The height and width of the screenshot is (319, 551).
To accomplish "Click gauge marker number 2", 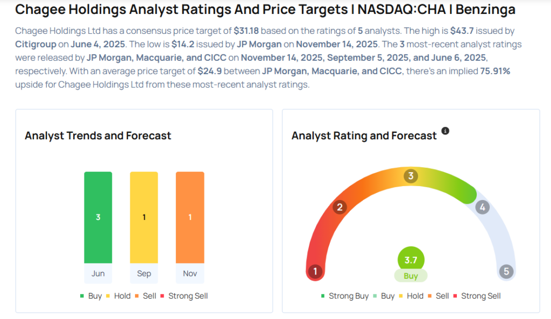I will click(340, 207).
